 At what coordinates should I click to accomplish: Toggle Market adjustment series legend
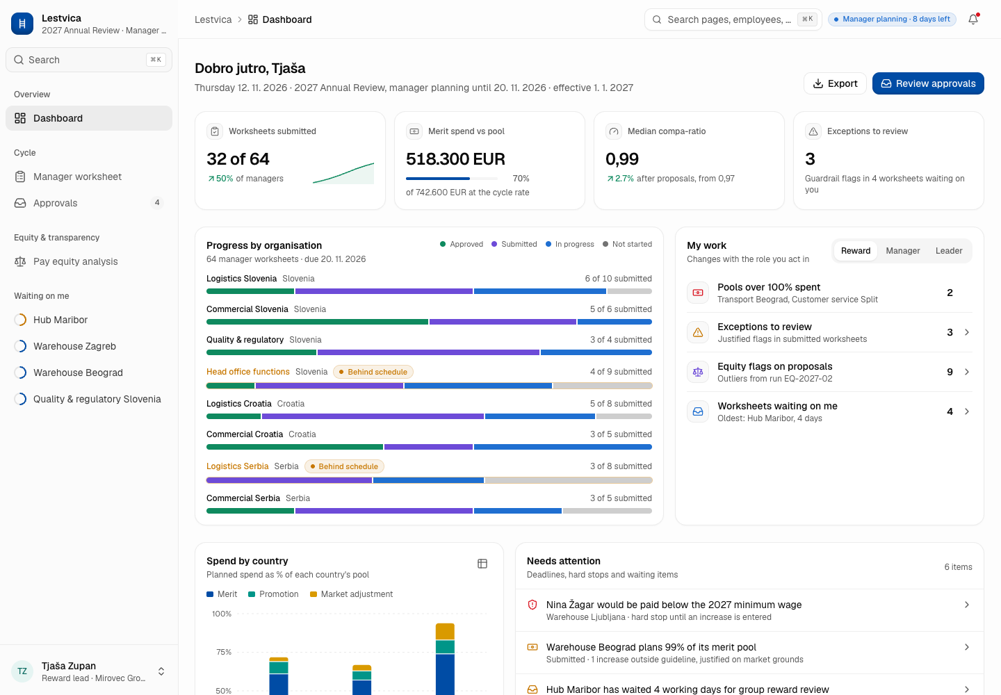point(352,594)
